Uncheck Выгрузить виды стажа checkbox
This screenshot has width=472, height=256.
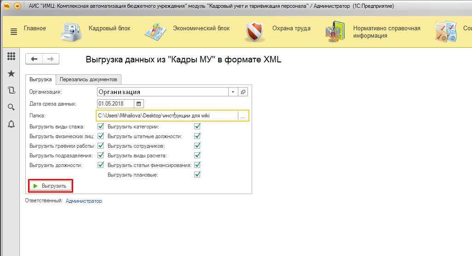101,127
